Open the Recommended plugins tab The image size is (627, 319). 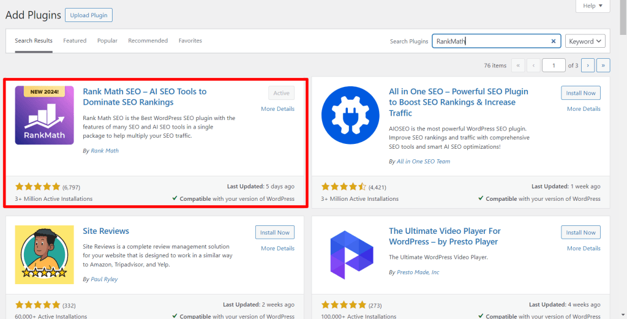(148, 41)
